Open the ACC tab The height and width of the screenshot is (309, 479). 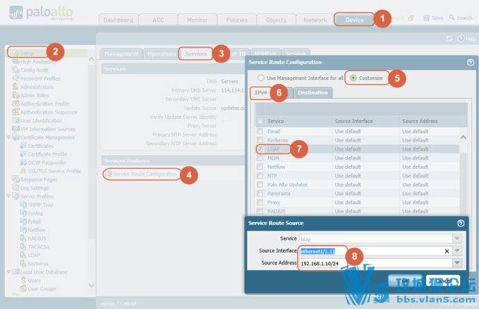[x=158, y=20]
